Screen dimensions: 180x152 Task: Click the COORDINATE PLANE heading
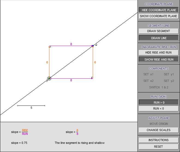[x=159, y=4]
